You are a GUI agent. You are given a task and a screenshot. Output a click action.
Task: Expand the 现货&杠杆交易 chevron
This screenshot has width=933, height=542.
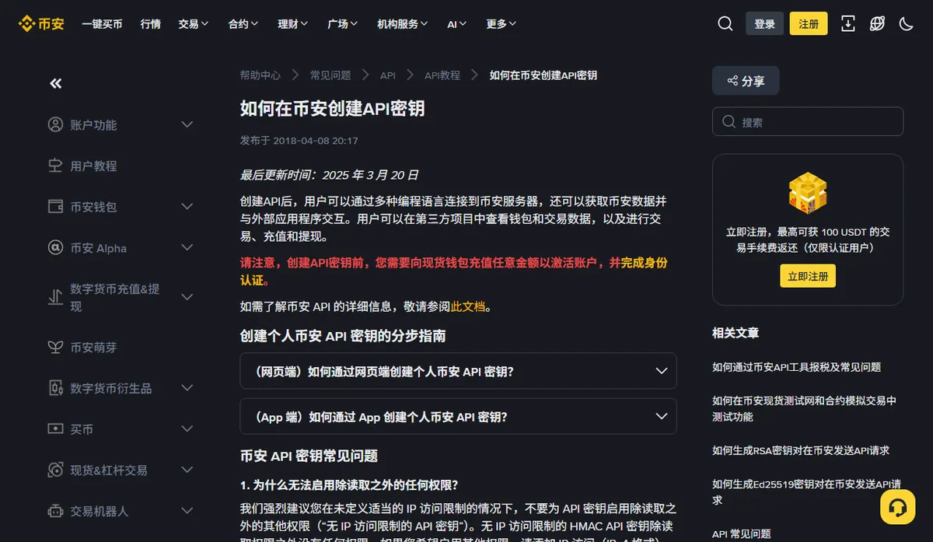click(187, 470)
